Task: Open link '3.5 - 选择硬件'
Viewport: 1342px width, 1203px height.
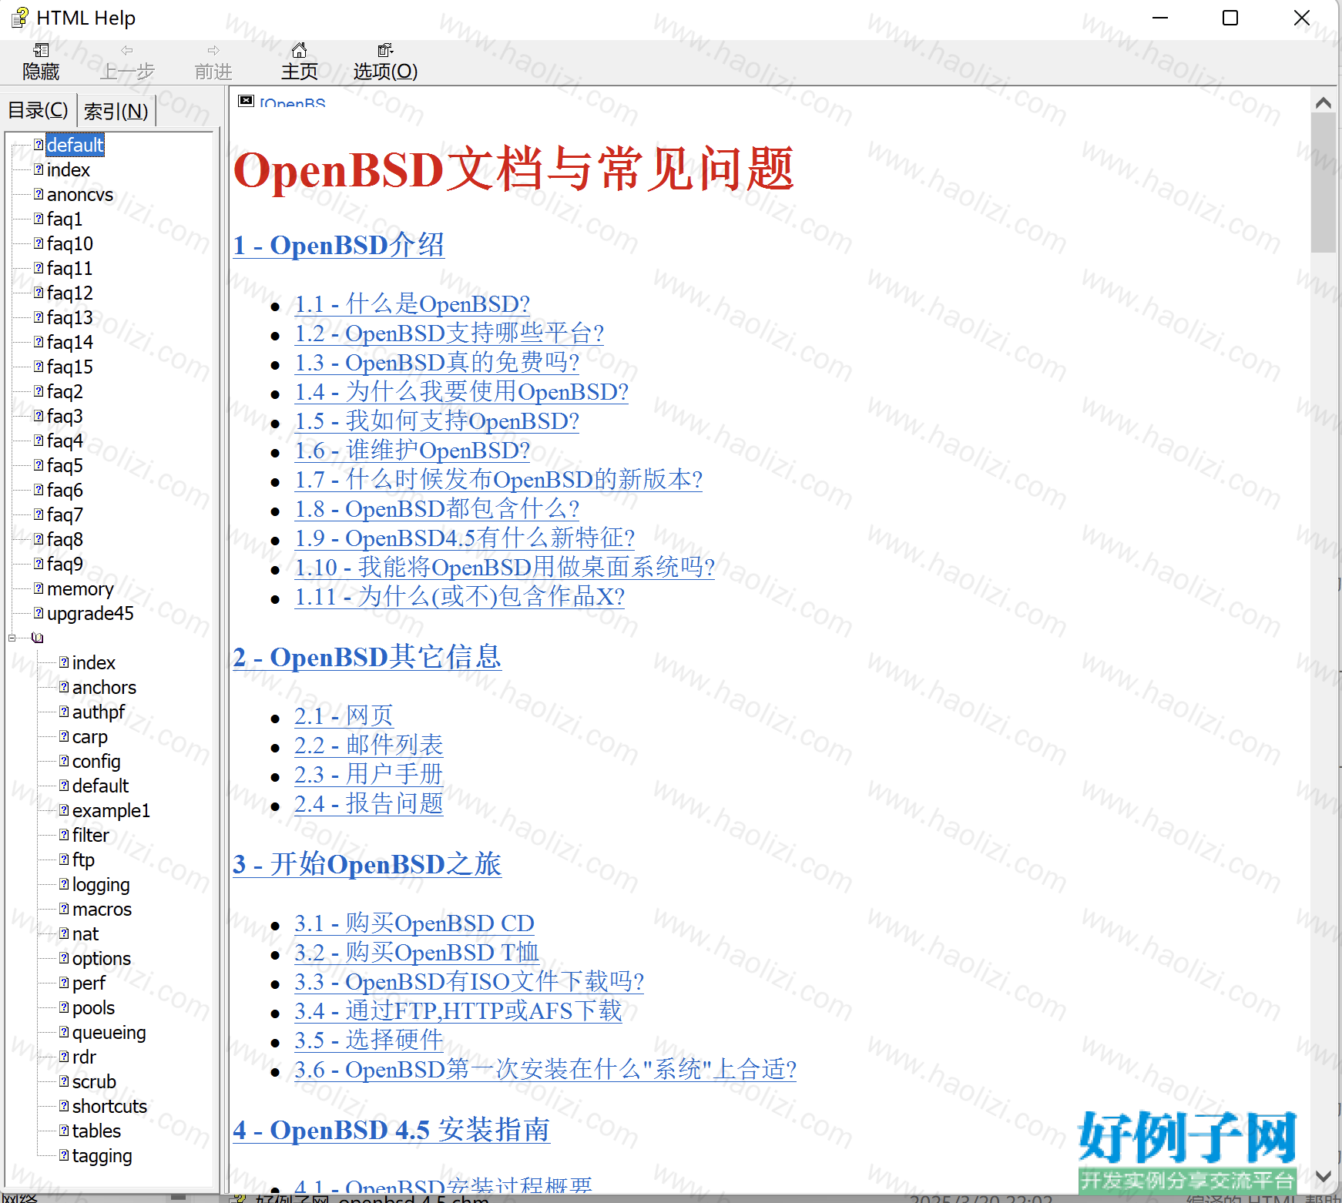Action: pyautogui.click(x=368, y=1040)
